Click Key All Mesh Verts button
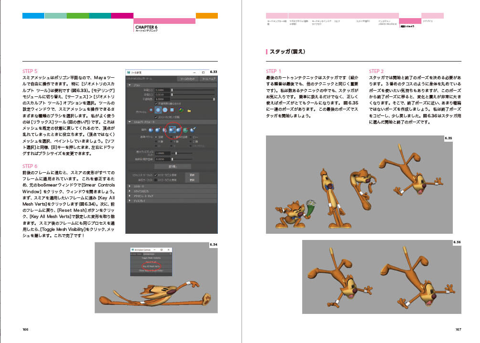Viewport: 480px width, 343px height. click(151, 266)
